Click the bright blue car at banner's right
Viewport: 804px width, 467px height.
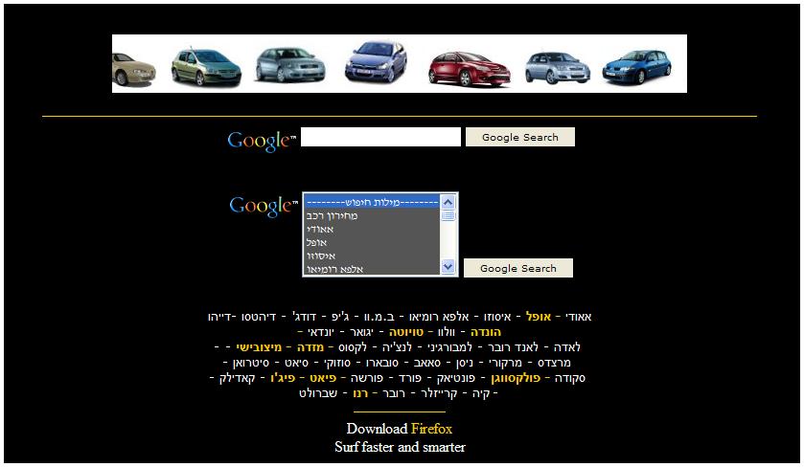636,64
